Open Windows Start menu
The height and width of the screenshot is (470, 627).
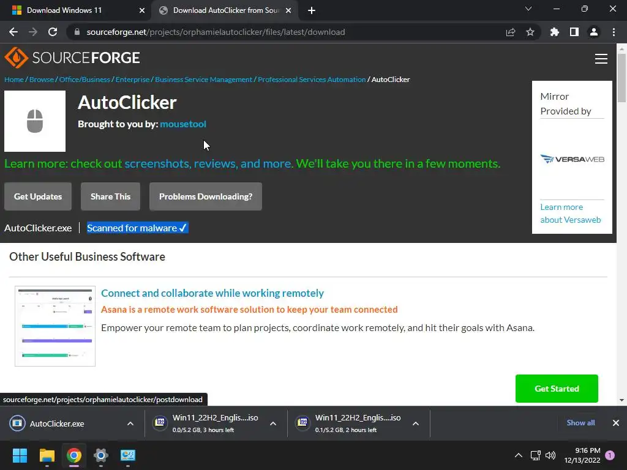[20, 455]
